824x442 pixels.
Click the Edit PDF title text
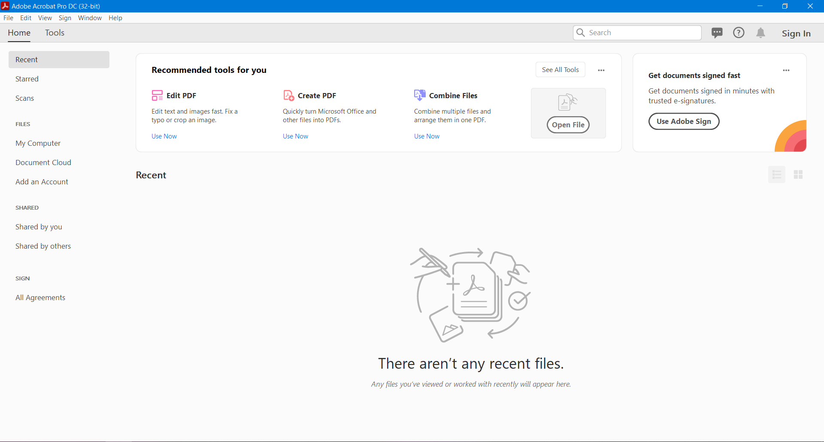point(181,96)
